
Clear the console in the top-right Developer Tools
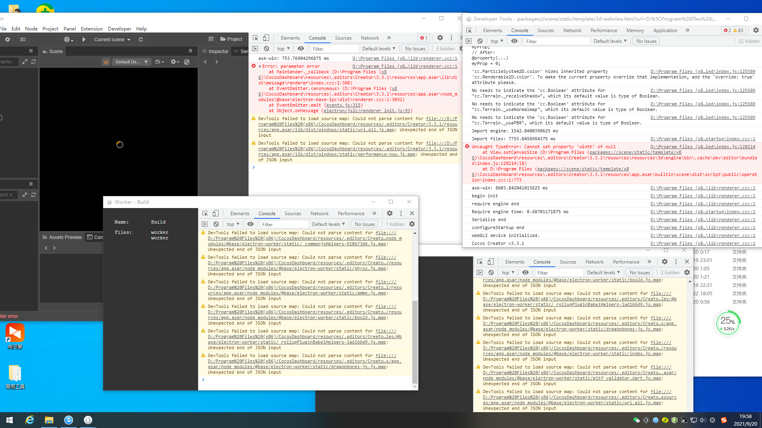[x=480, y=41]
